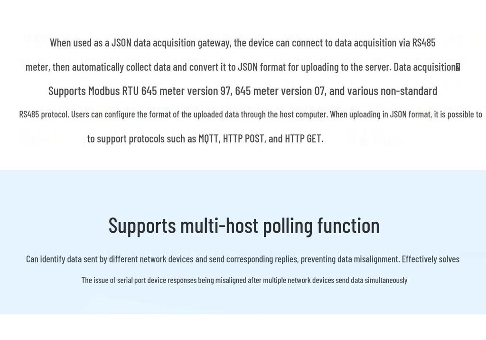Click the words 'Effectively solves' in the polling description

tap(431, 259)
